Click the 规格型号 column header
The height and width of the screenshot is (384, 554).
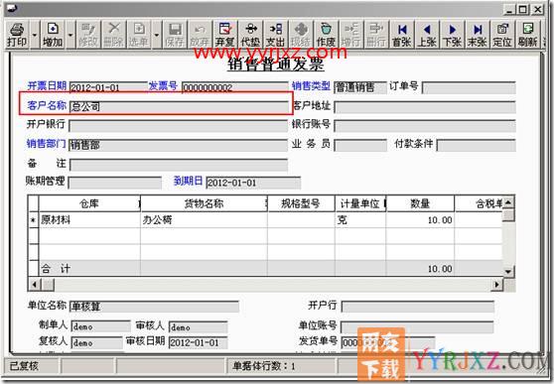pos(301,203)
